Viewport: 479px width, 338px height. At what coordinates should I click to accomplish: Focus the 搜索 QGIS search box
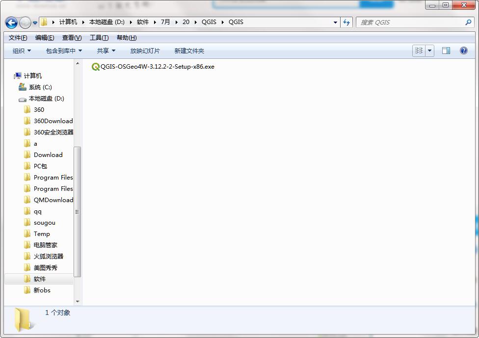tap(415, 22)
